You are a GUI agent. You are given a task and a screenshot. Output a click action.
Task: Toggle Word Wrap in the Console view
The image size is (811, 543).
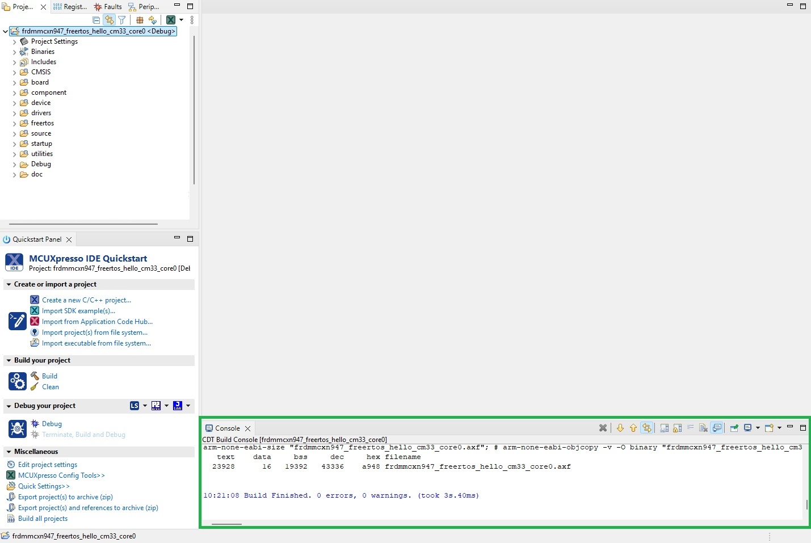[x=691, y=428]
